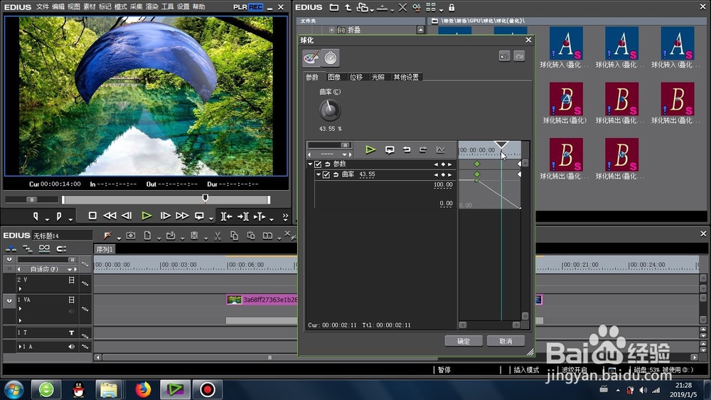Jump to next keyframe on 曲率 row
The image size is (711, 400).
point(450,174)
